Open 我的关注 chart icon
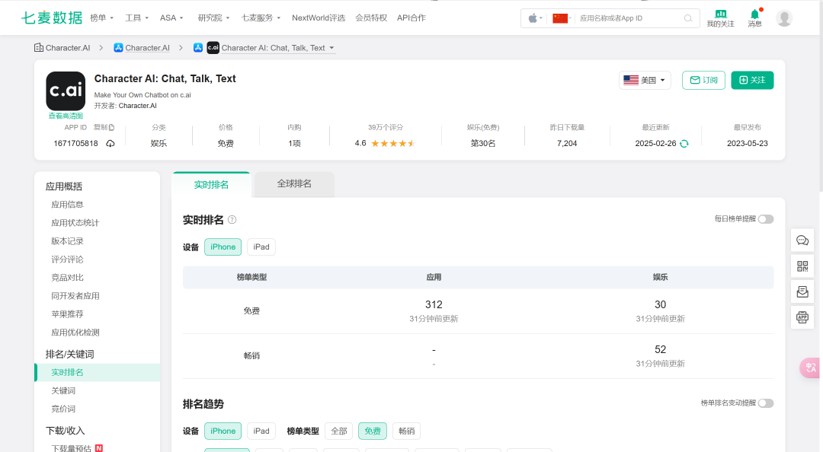Image resolution: width=823 pixels, height=452 pixels. pyautogui.click(x=721, y=14)
